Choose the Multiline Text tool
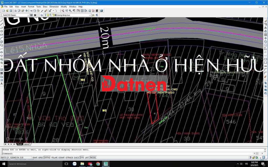The width and height of the screenshot is (268, 167). tap(2, 84)
